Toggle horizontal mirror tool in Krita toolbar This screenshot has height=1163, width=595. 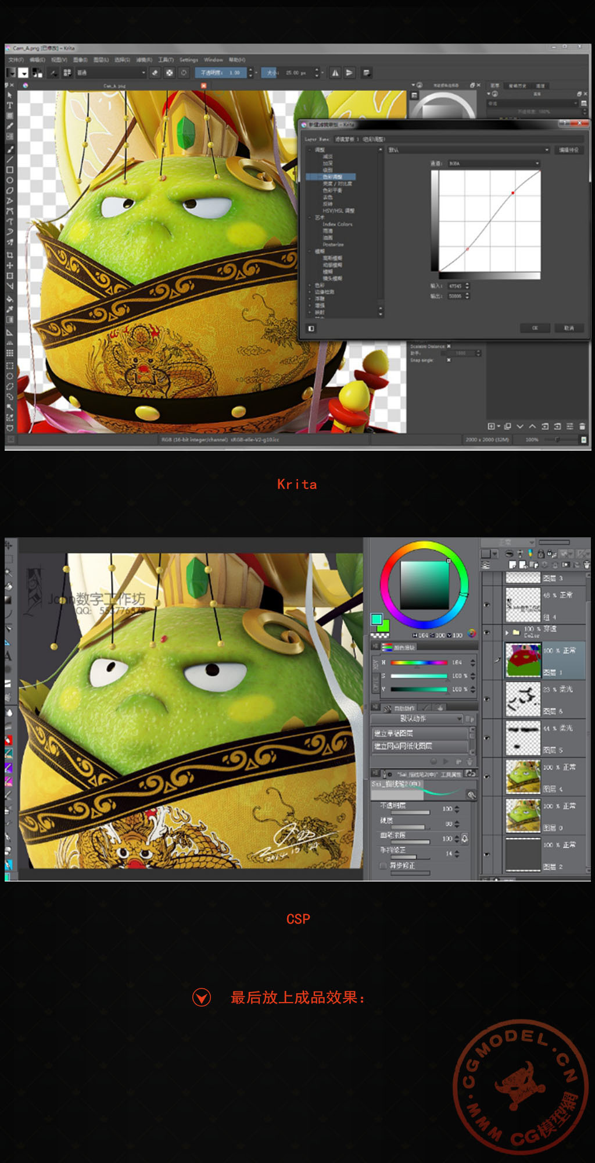coord(335,73)
